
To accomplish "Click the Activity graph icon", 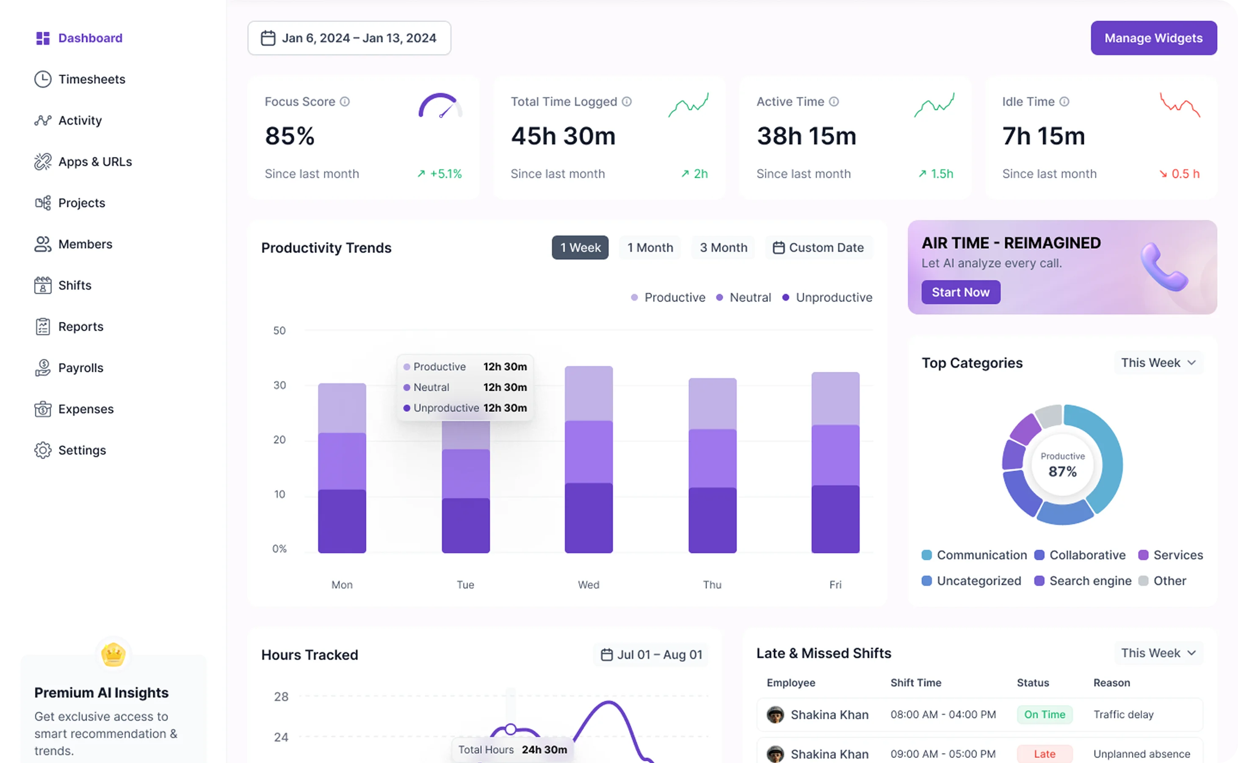I will click(x=43, y=121).
